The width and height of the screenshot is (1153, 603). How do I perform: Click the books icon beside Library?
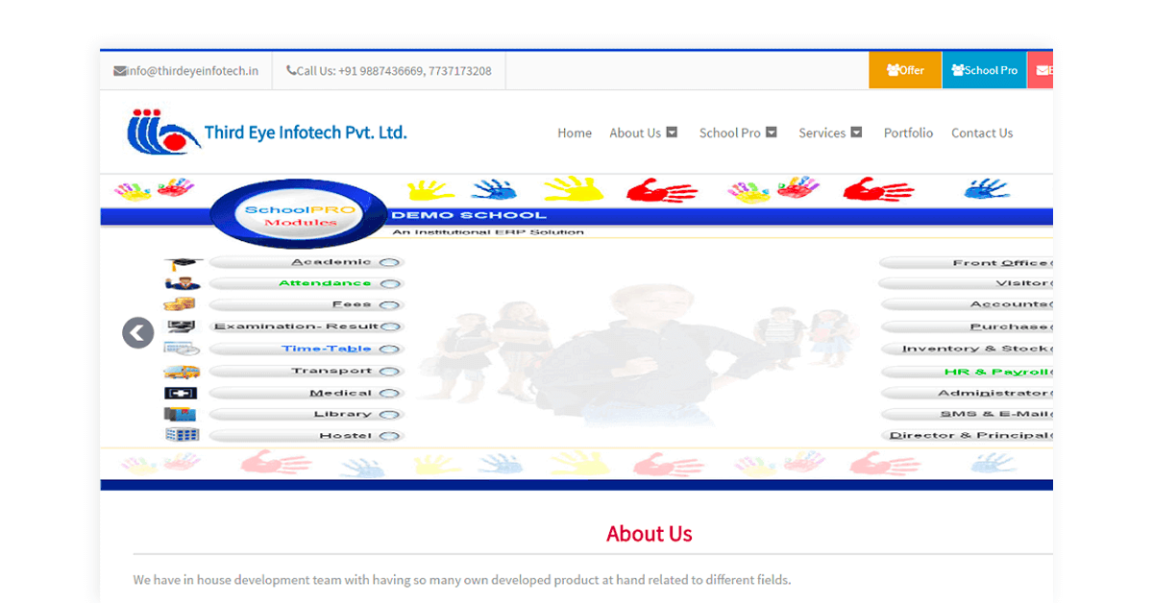coord(181,414)
